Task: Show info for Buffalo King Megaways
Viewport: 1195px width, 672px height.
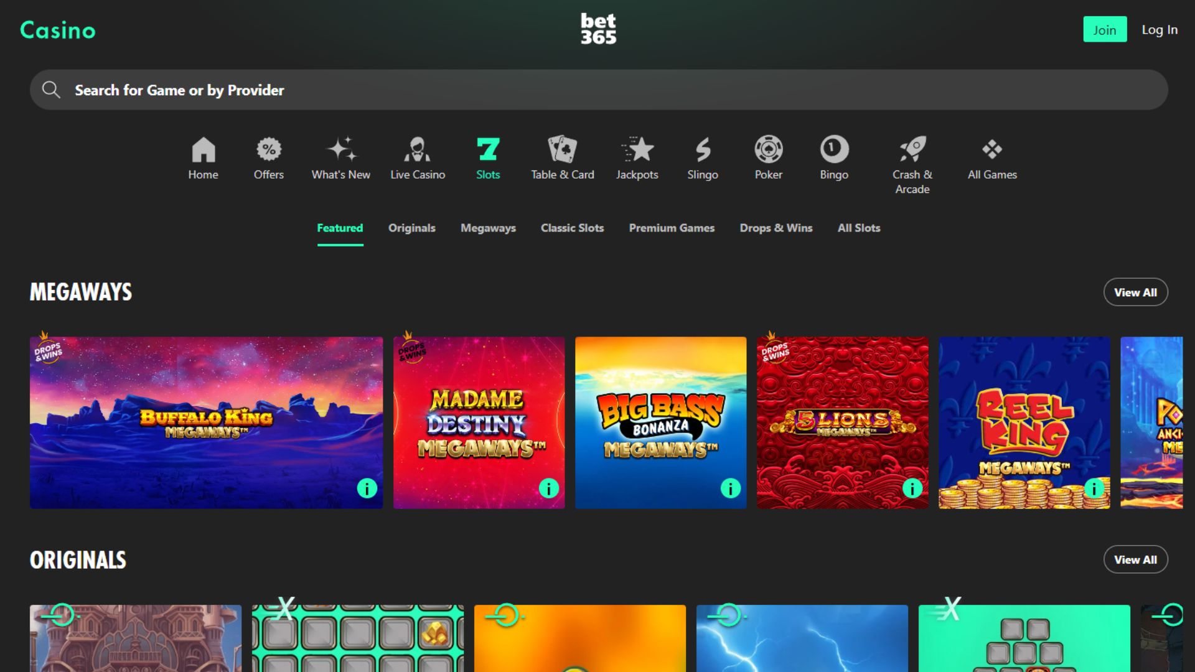Action: coord(367,488)
